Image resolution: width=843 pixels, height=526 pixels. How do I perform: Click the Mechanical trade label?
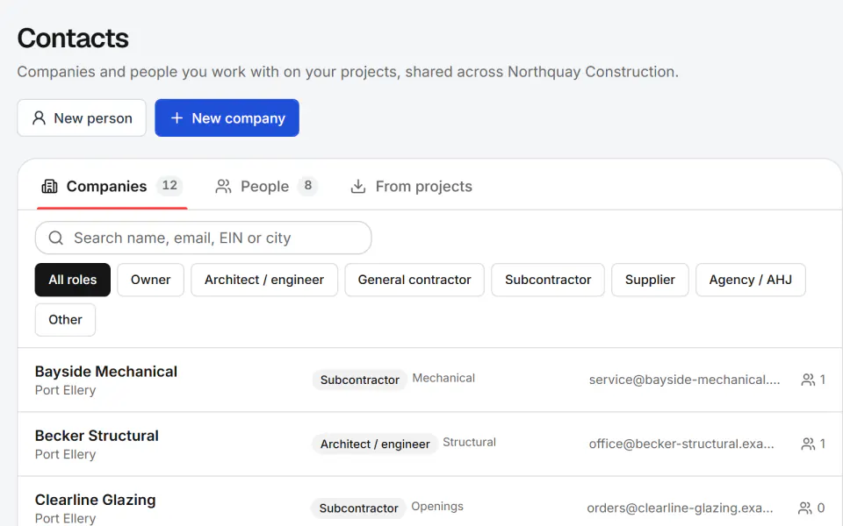pos(443,378)
